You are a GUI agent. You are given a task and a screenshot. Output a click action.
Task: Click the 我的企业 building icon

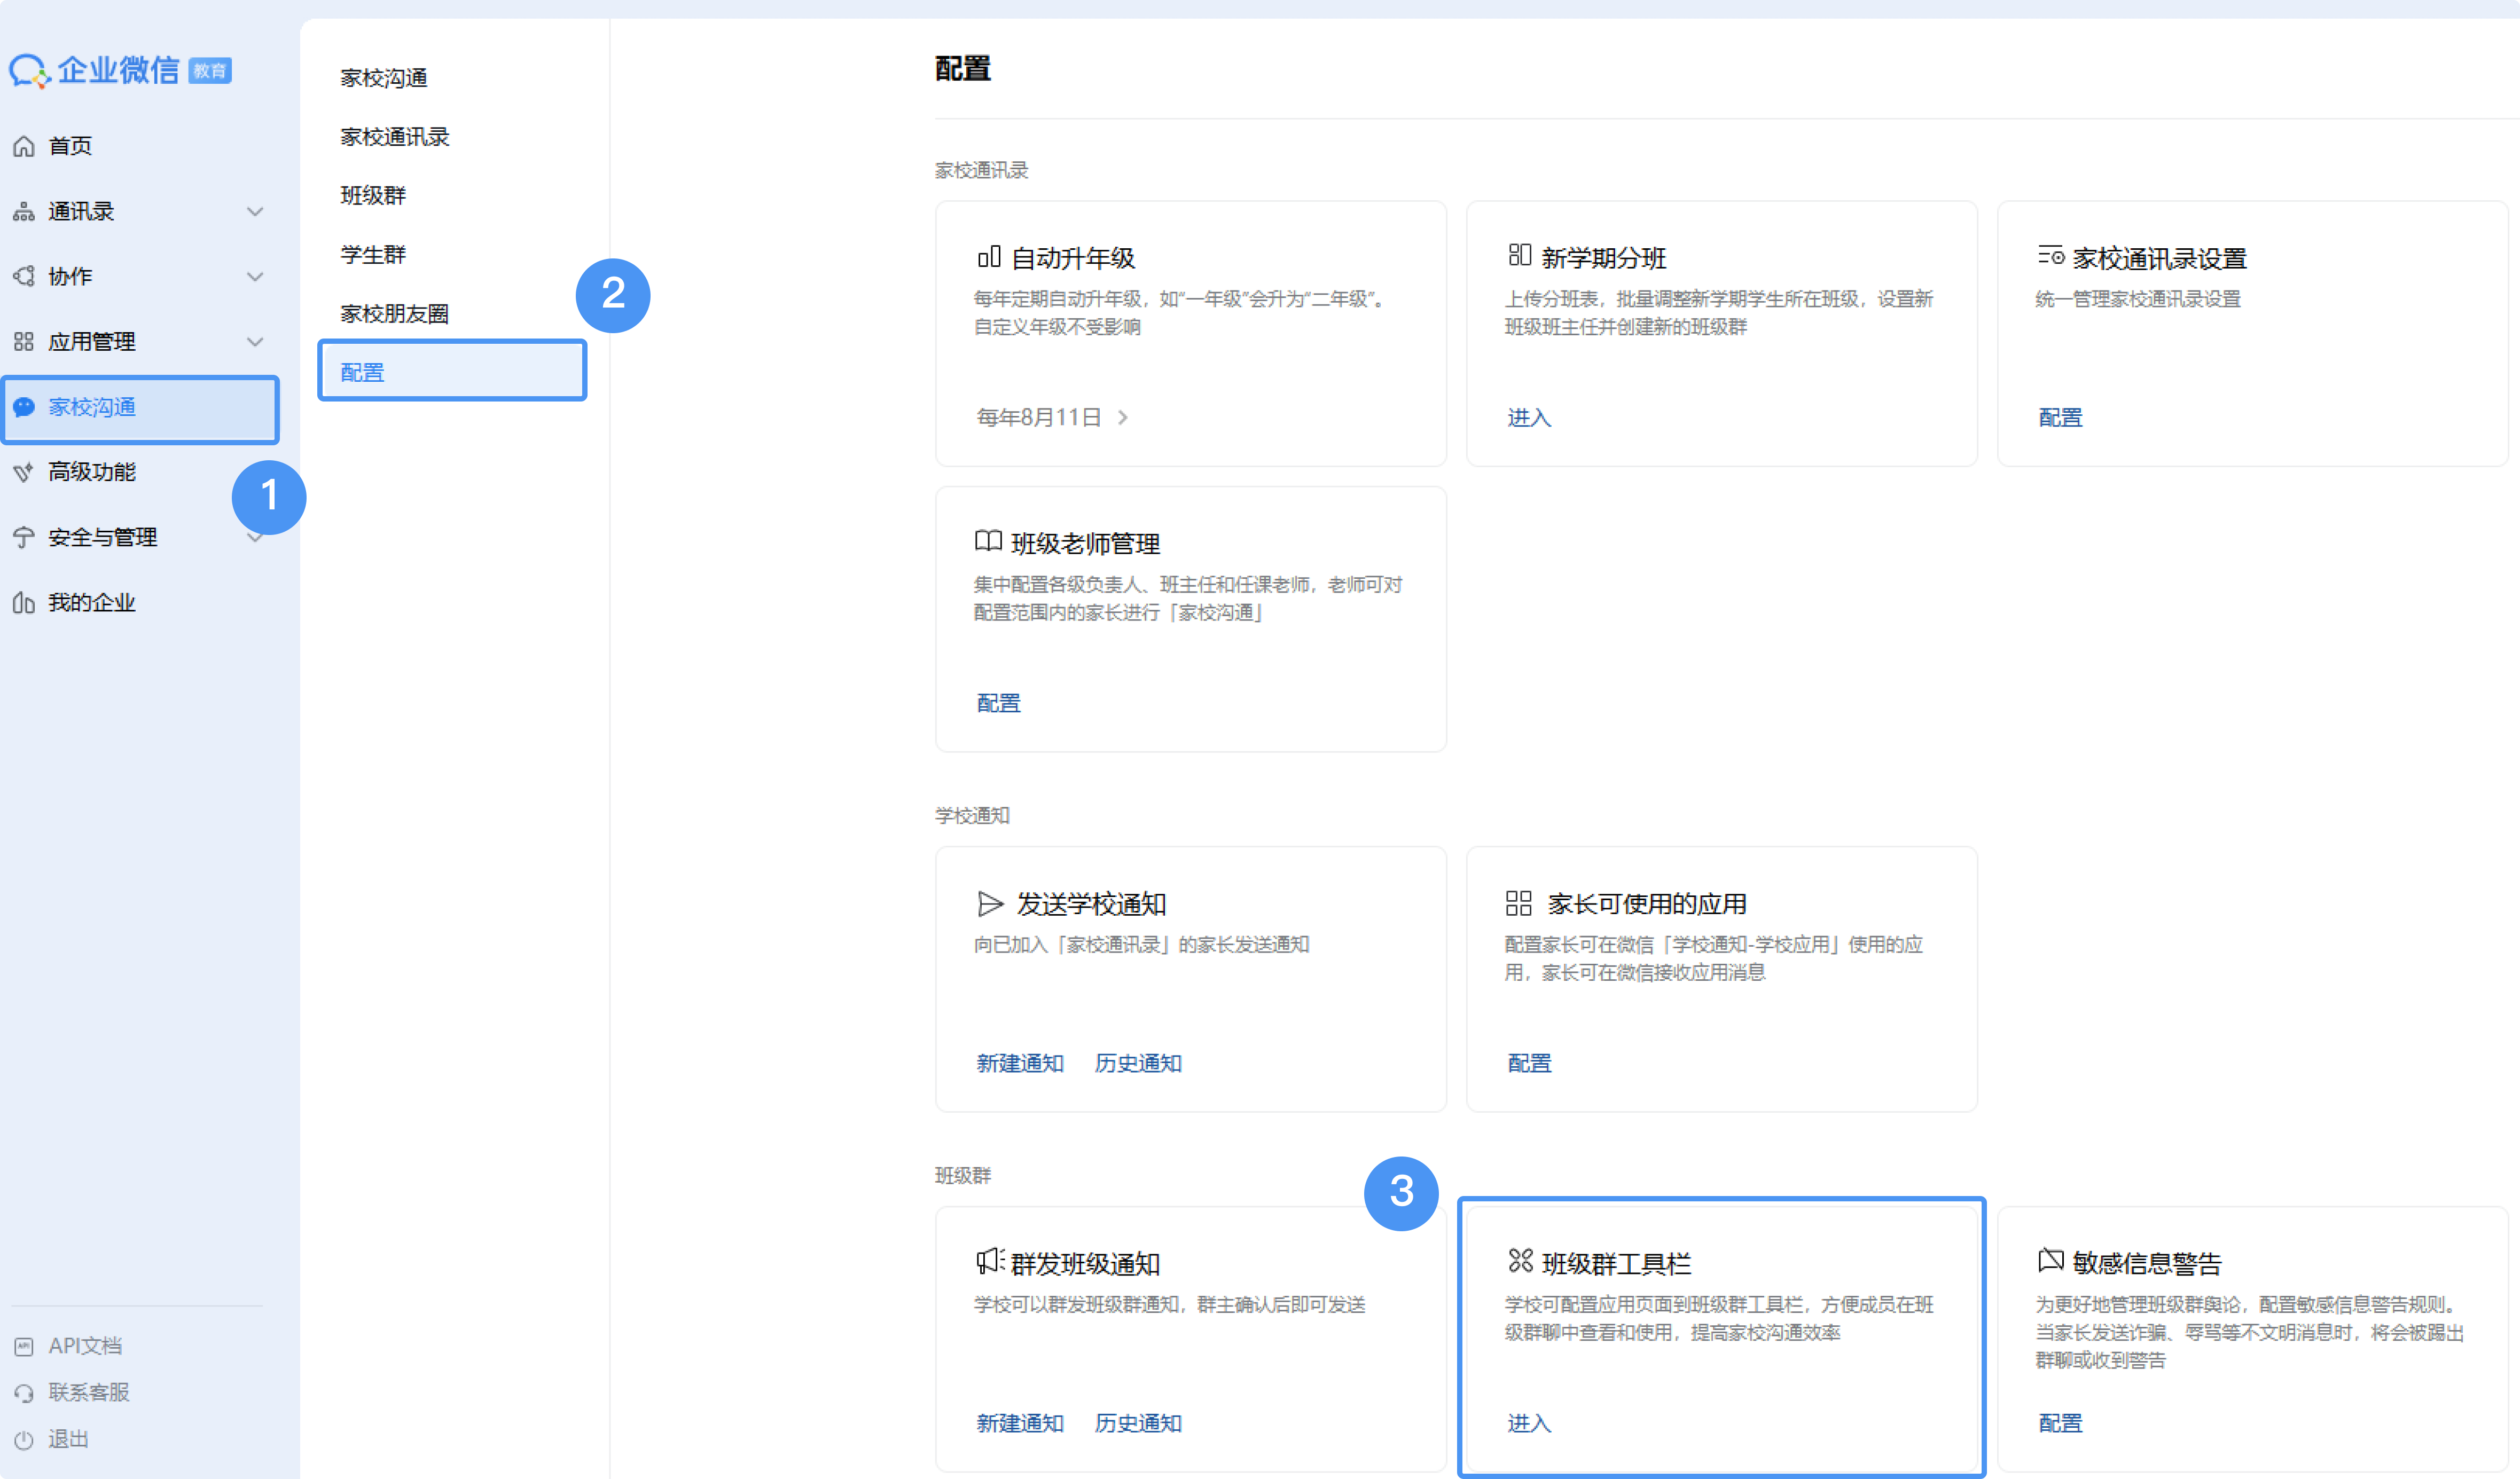tap(24, 603)
